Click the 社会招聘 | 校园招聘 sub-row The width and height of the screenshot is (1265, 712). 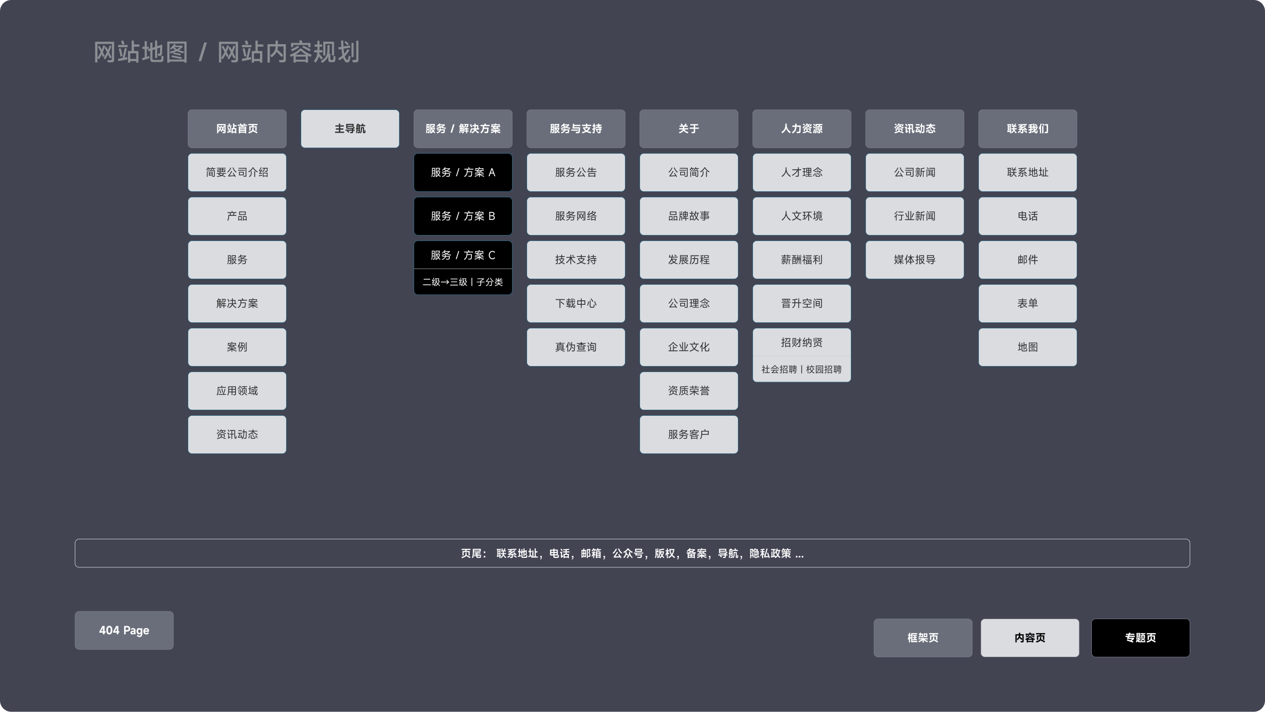pyautogui.click(x=802, y=370)
